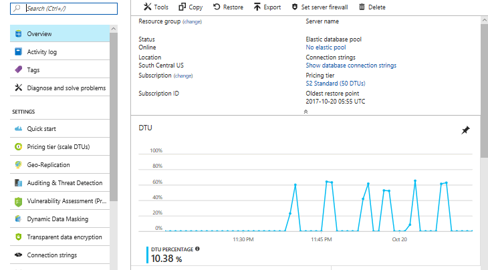Click the SETTINGS section header
The image size is (488, 270).
(x=23, y=112)
